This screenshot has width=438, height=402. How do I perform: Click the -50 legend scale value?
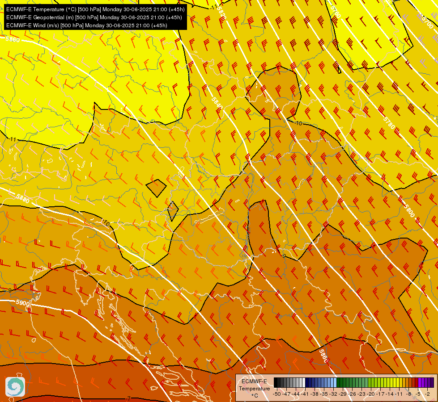tap(277, 394)
